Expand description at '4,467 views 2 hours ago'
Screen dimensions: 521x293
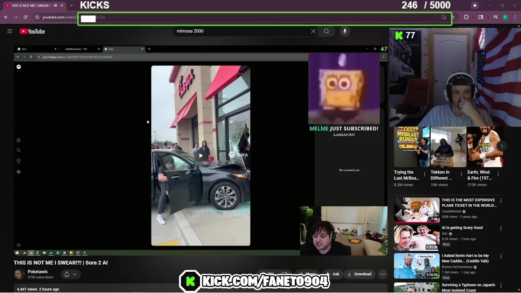(38, 289)
